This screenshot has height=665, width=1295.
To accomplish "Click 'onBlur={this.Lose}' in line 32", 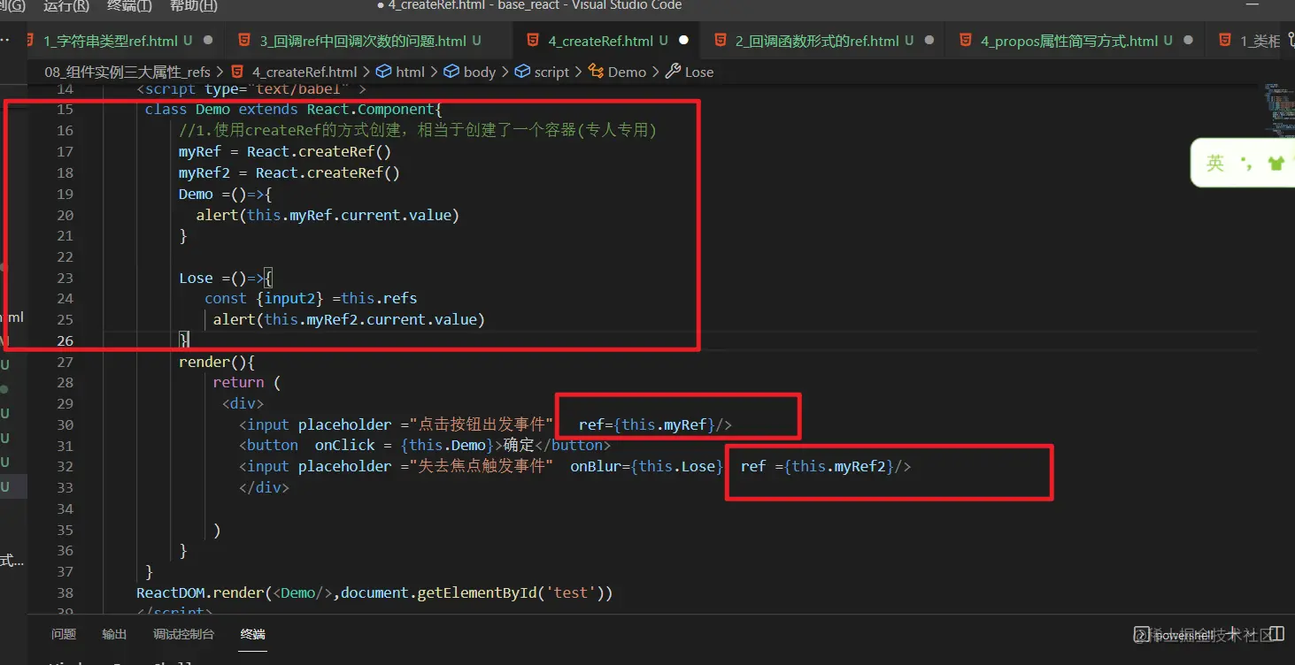I will point(647,466).
